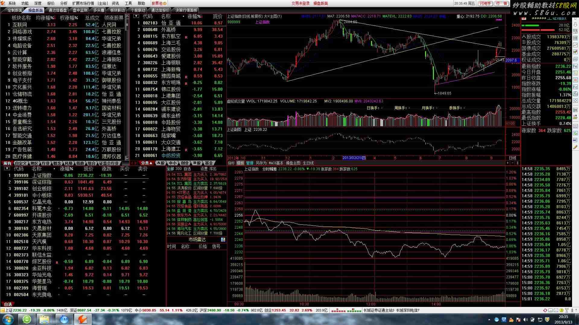Open the 系统 menu
The height and width of the screenshot is (325, 579).
pos(12,3)
